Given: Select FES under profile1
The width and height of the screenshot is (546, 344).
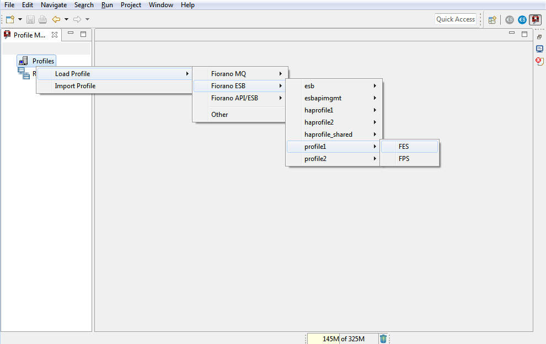Looking at the screenshot, I should [409, 147].
